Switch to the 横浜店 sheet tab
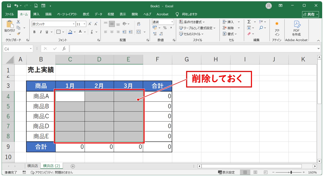324x177 pixels. click(x=33, y=166)
